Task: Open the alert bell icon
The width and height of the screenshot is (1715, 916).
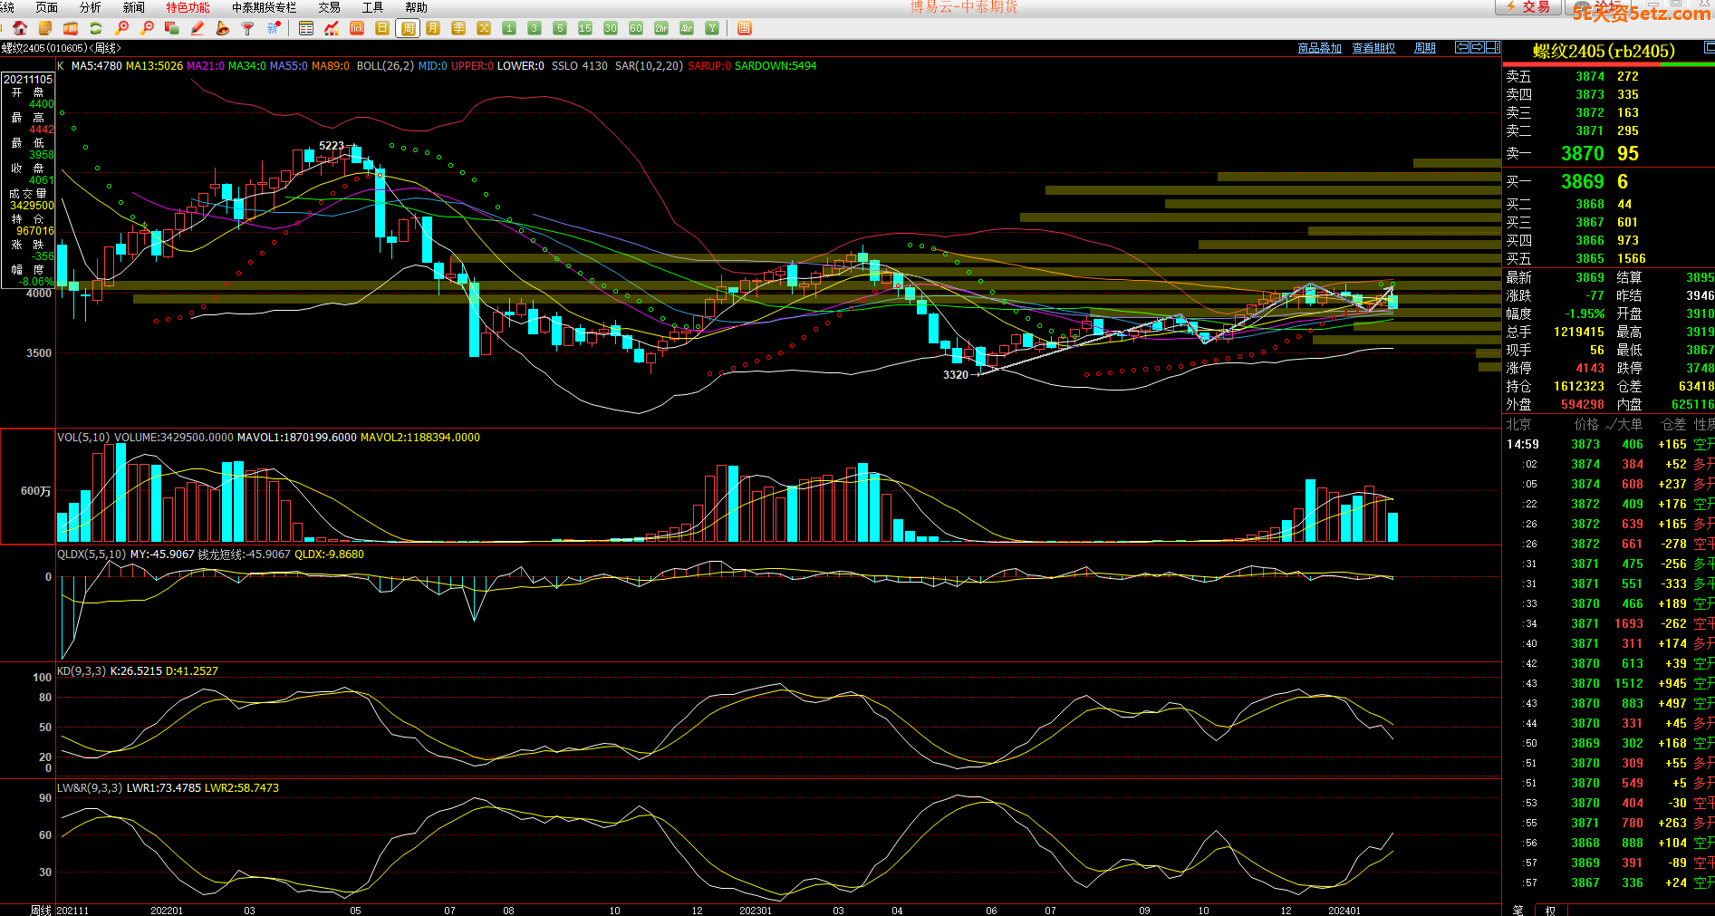Action: coord(223,28)
